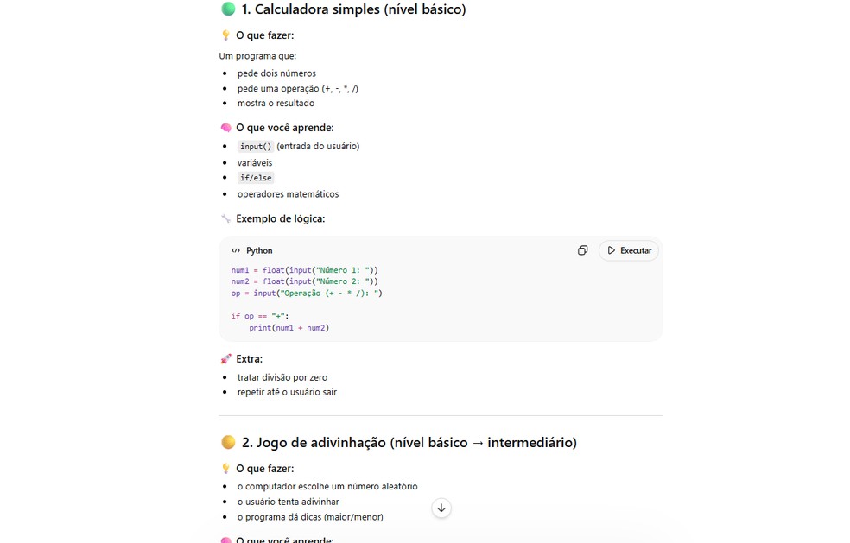Viewport: 850px width, 543px height.
Task: Click the green circle emoji before Calculadora simples
Action: [x=226, y=9]
